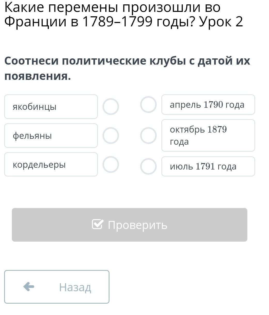Click the Проверить button

(130, 225)
